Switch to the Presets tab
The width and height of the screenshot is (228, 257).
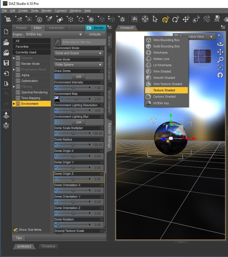[21, 28]
